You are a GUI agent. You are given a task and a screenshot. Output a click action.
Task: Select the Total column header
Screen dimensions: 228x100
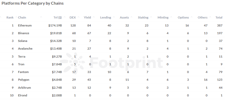[x=219, y=17]
